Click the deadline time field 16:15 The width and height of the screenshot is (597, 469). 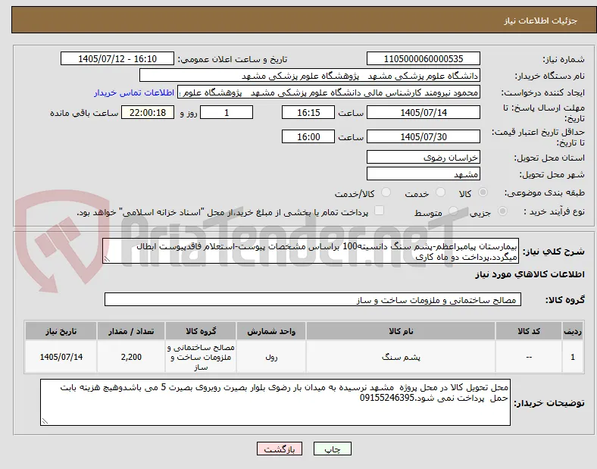(x=308, y=112)
